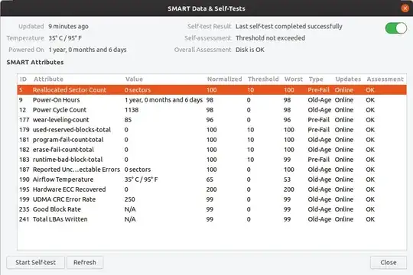Select the UDMA CRC Error Rate row
Screen dimensions: 413x275
coord(212,199)
